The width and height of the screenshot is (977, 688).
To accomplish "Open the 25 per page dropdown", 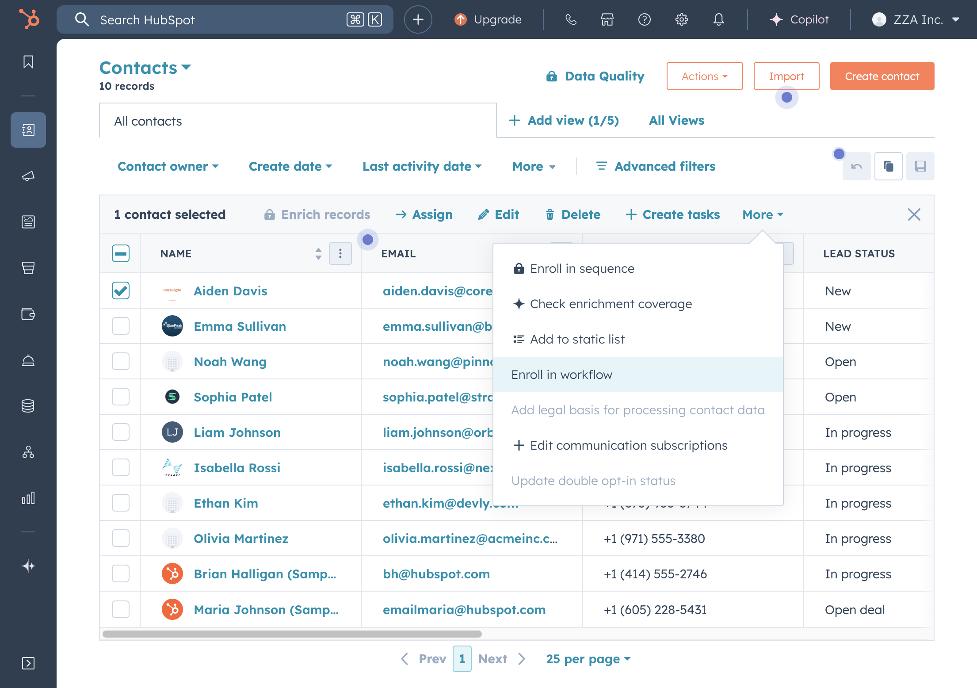I will point(588,659).
